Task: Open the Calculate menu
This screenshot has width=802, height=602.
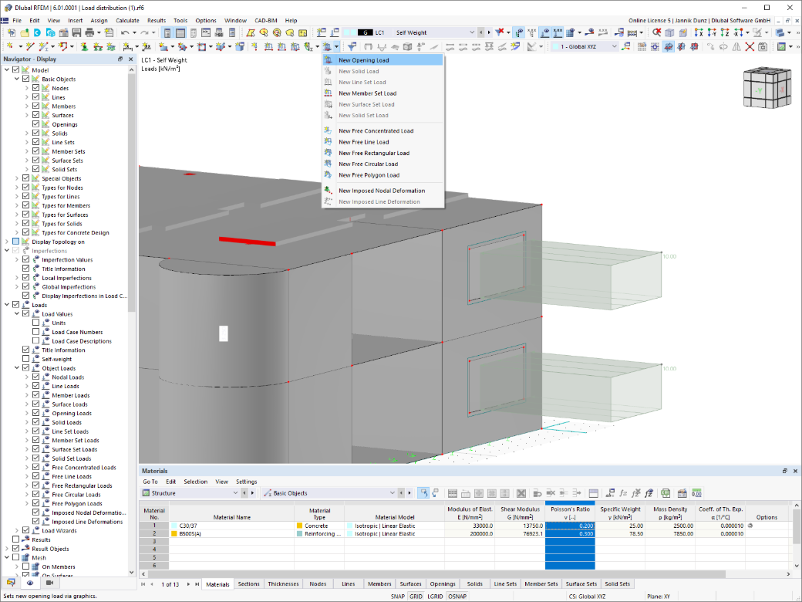Action: point(127,21)
